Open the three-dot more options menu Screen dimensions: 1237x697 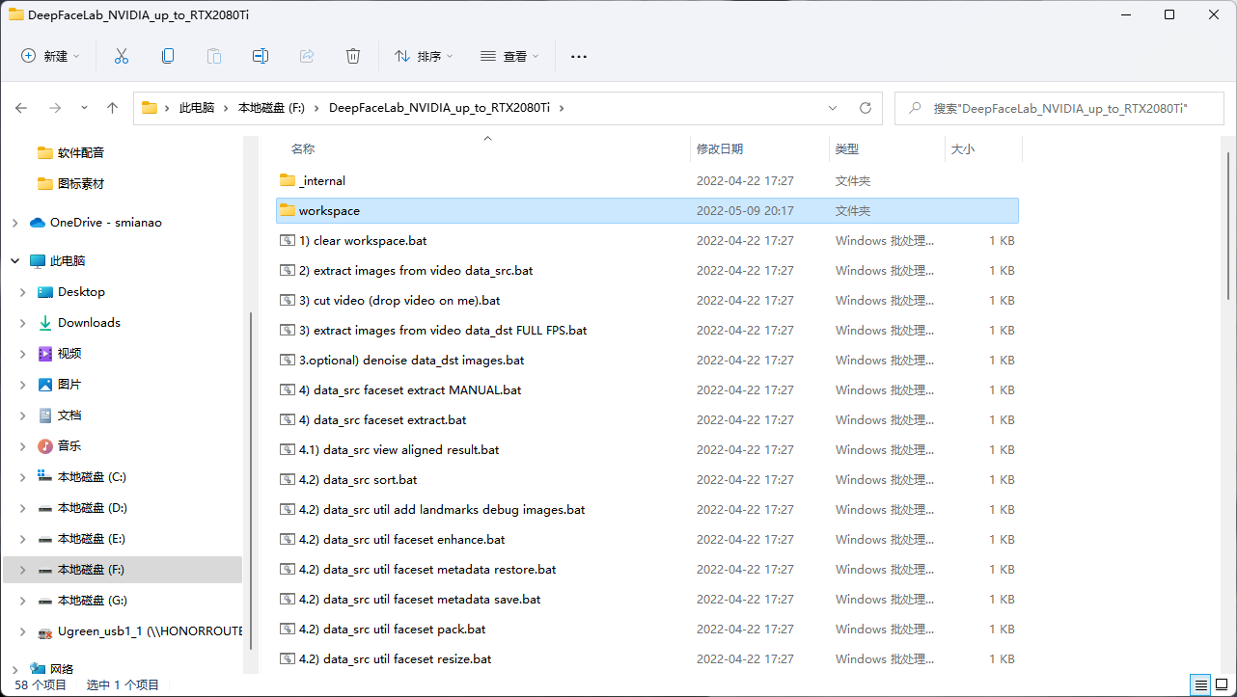click(579, 56)
